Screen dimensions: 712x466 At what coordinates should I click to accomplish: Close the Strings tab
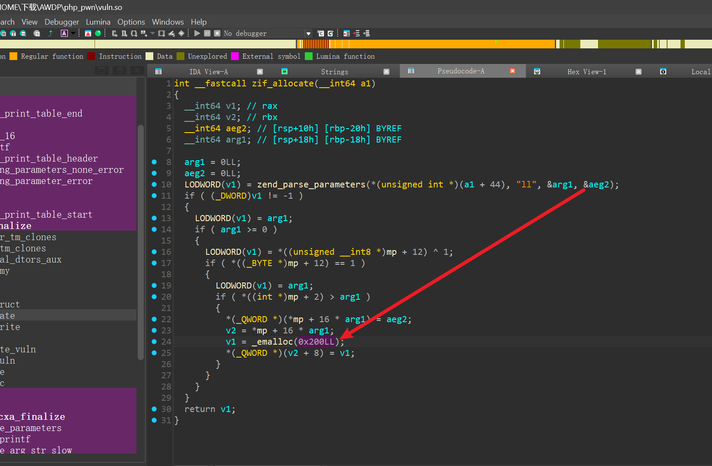tap(386, 72)
